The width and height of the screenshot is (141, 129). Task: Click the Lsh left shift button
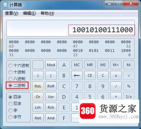point(38,107)
